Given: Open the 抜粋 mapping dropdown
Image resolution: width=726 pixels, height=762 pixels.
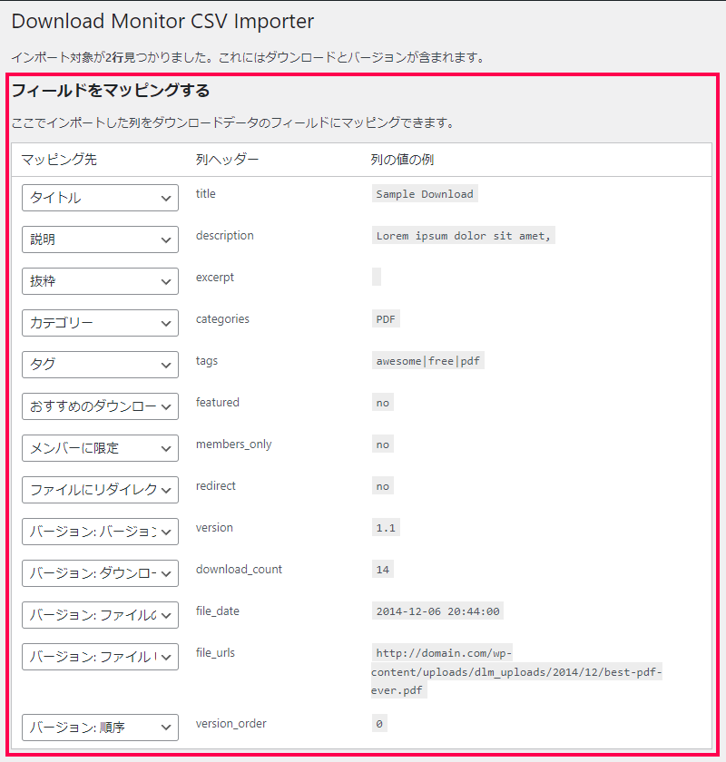Looking at the screenshot, I should coord(100,281).
